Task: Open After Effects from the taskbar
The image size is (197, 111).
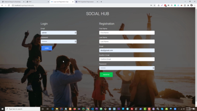Action: (119, 109)
